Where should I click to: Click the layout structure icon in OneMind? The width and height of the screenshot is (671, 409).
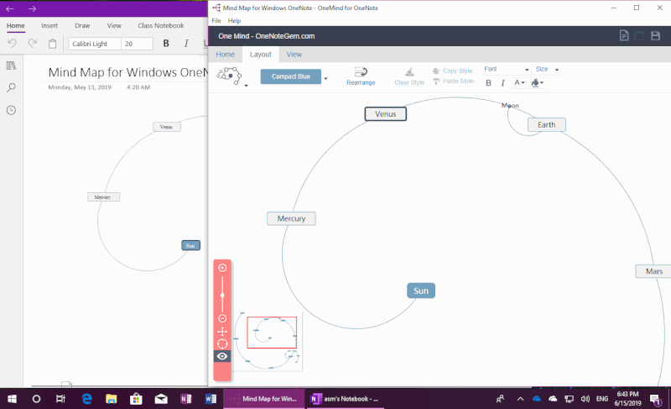(x=229, y=76)
